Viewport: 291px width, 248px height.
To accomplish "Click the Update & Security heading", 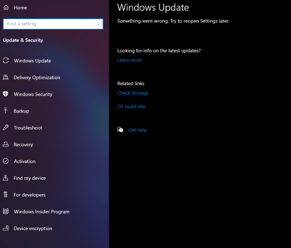I will click(x=23, y=40).
